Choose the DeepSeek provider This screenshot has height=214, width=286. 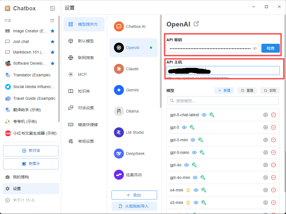pos(133,154)
